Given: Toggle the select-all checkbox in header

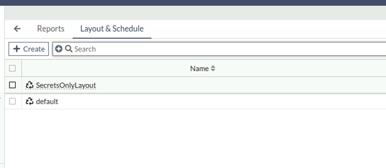Looking at the screenshot, I should [12, 68].
